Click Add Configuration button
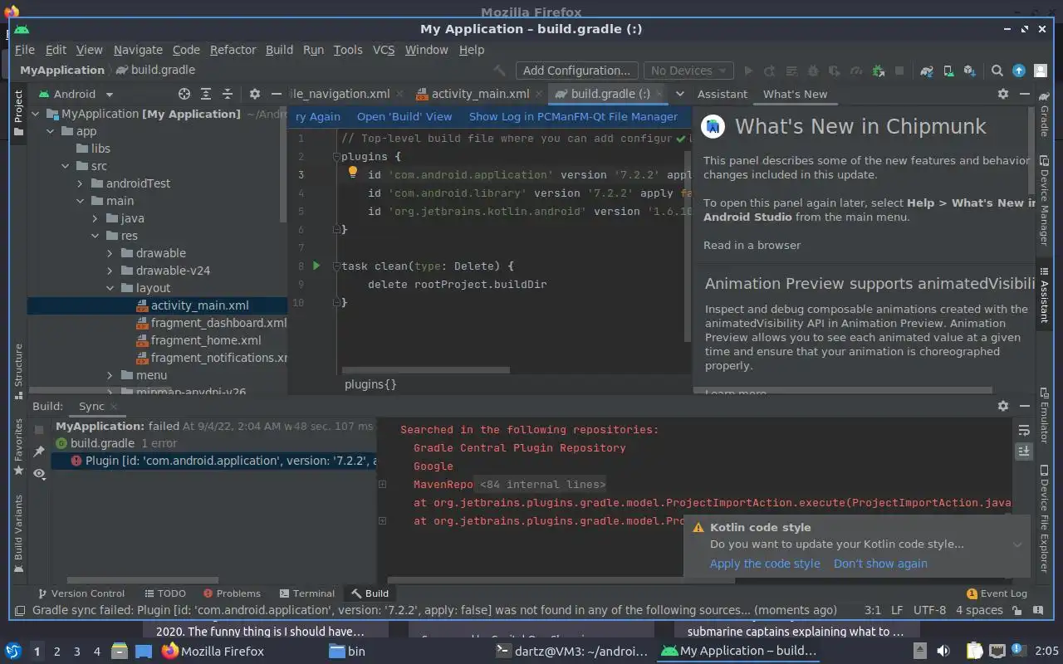1063x664 pixels. 576,71
